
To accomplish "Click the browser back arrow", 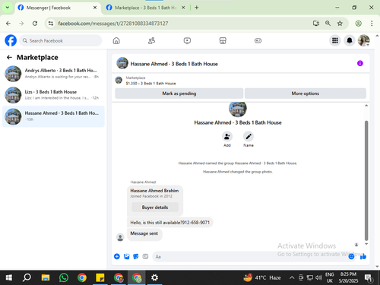I will click(8, 24).
